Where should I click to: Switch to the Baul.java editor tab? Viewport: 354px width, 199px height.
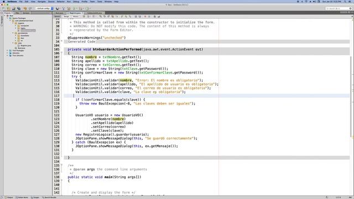point(59,13)
